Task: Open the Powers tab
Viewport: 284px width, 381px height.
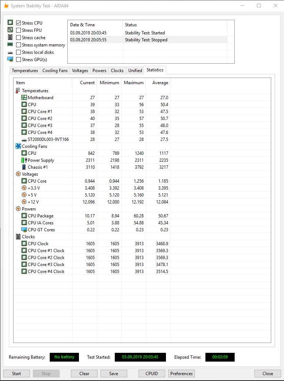Action: (99, 71)
